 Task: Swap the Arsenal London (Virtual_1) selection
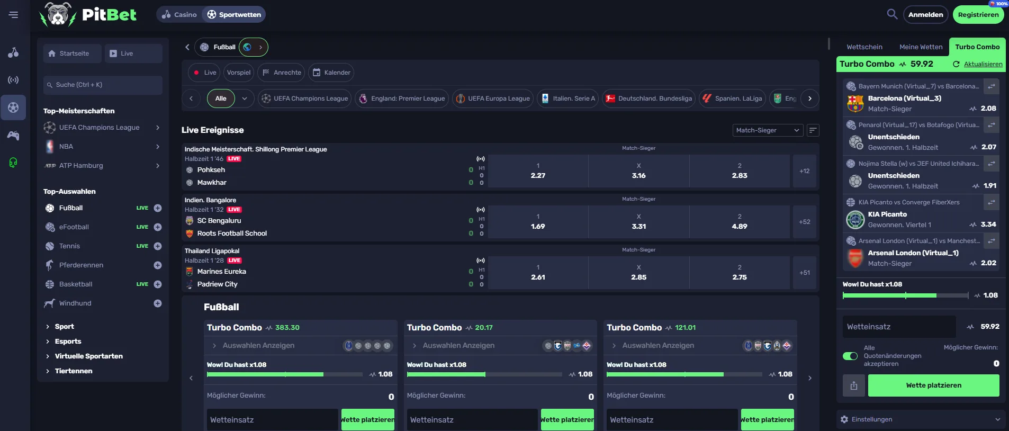pos(992,241)
